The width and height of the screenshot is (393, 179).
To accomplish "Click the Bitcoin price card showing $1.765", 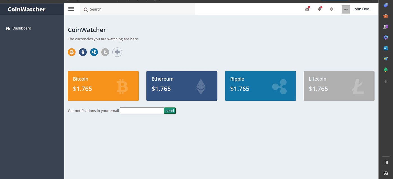I will coord(103,86).
